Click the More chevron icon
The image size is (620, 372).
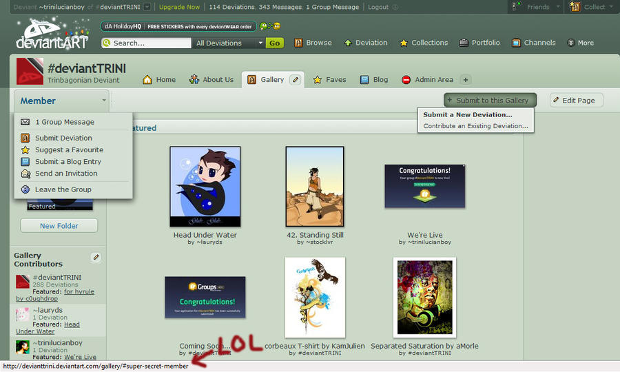coord(570,43)
